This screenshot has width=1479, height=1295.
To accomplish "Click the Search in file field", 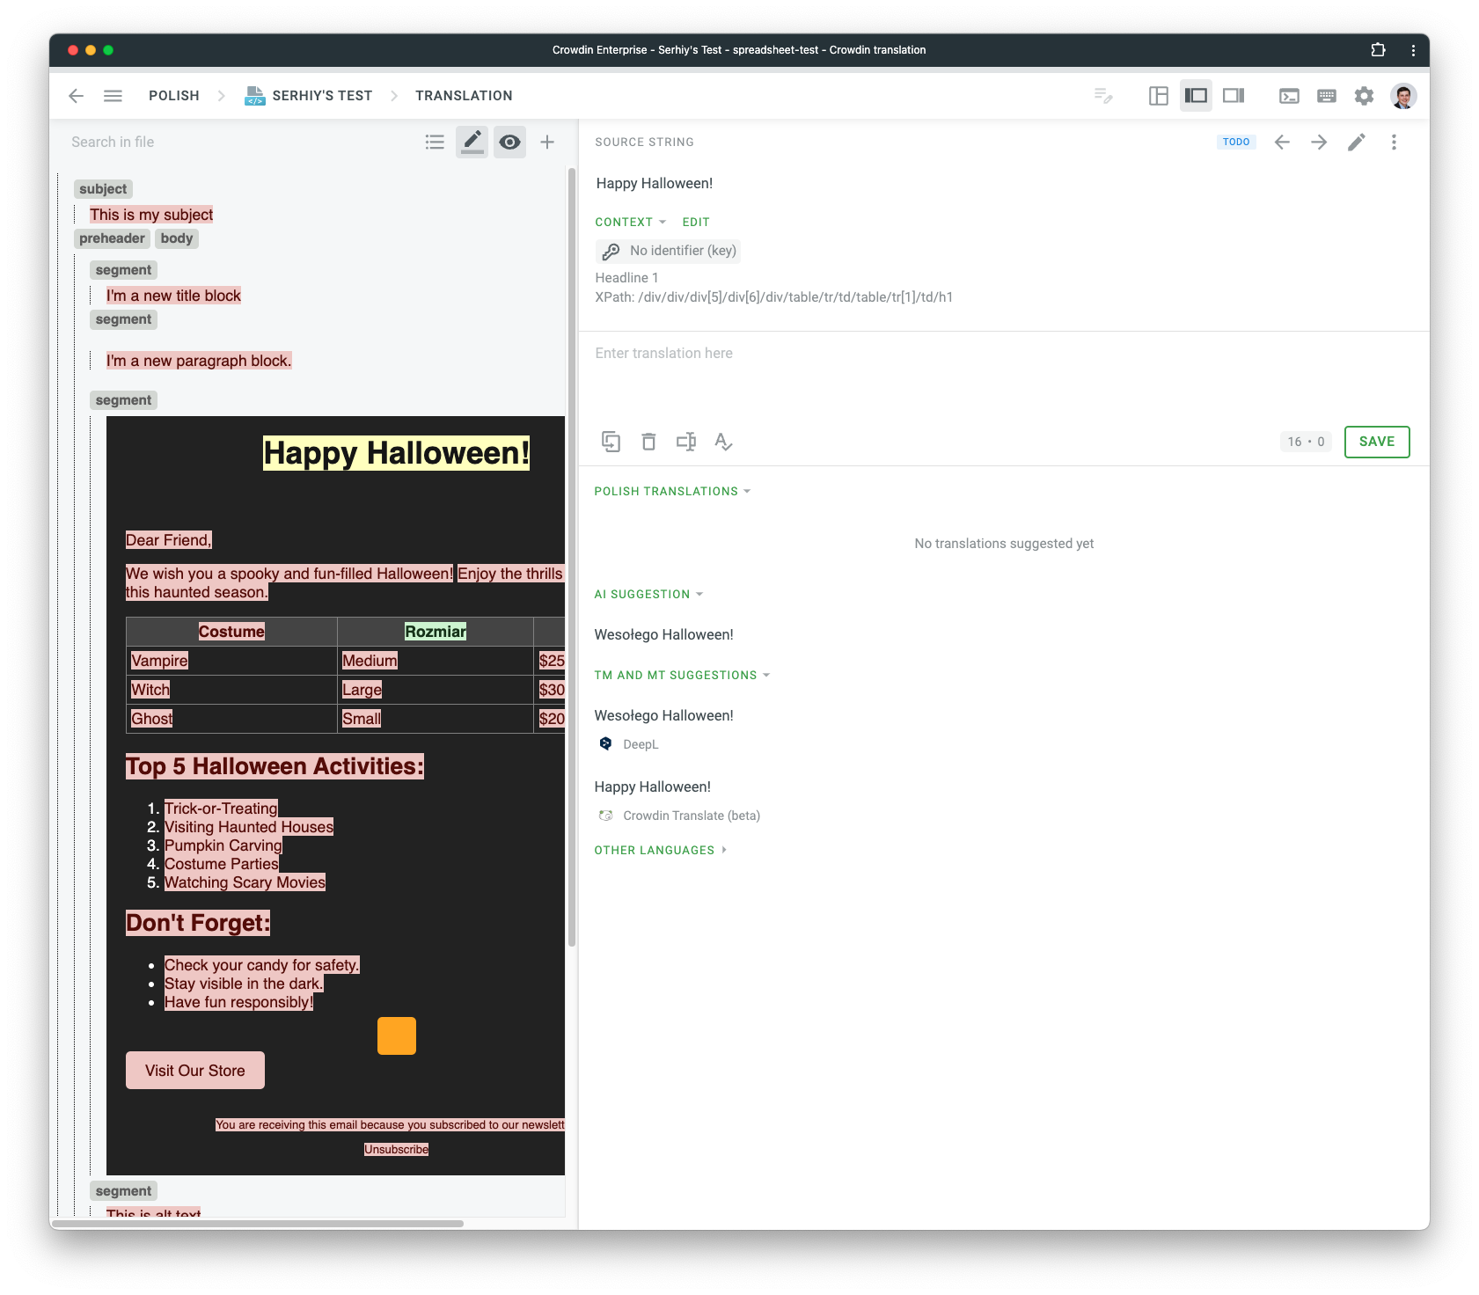I will point(238,142).
